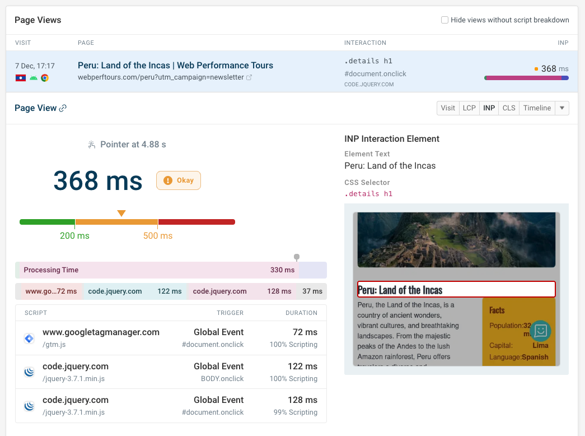Enable Hide views without script breakdown checkbox
Screen dimensions: 585x436
tap(444, 20)
